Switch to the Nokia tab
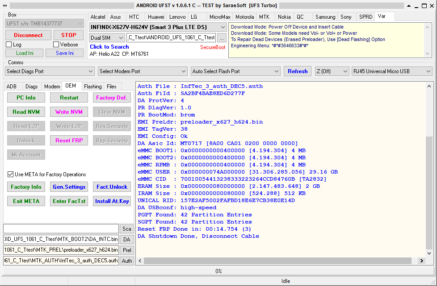 (x=284, y=17)
